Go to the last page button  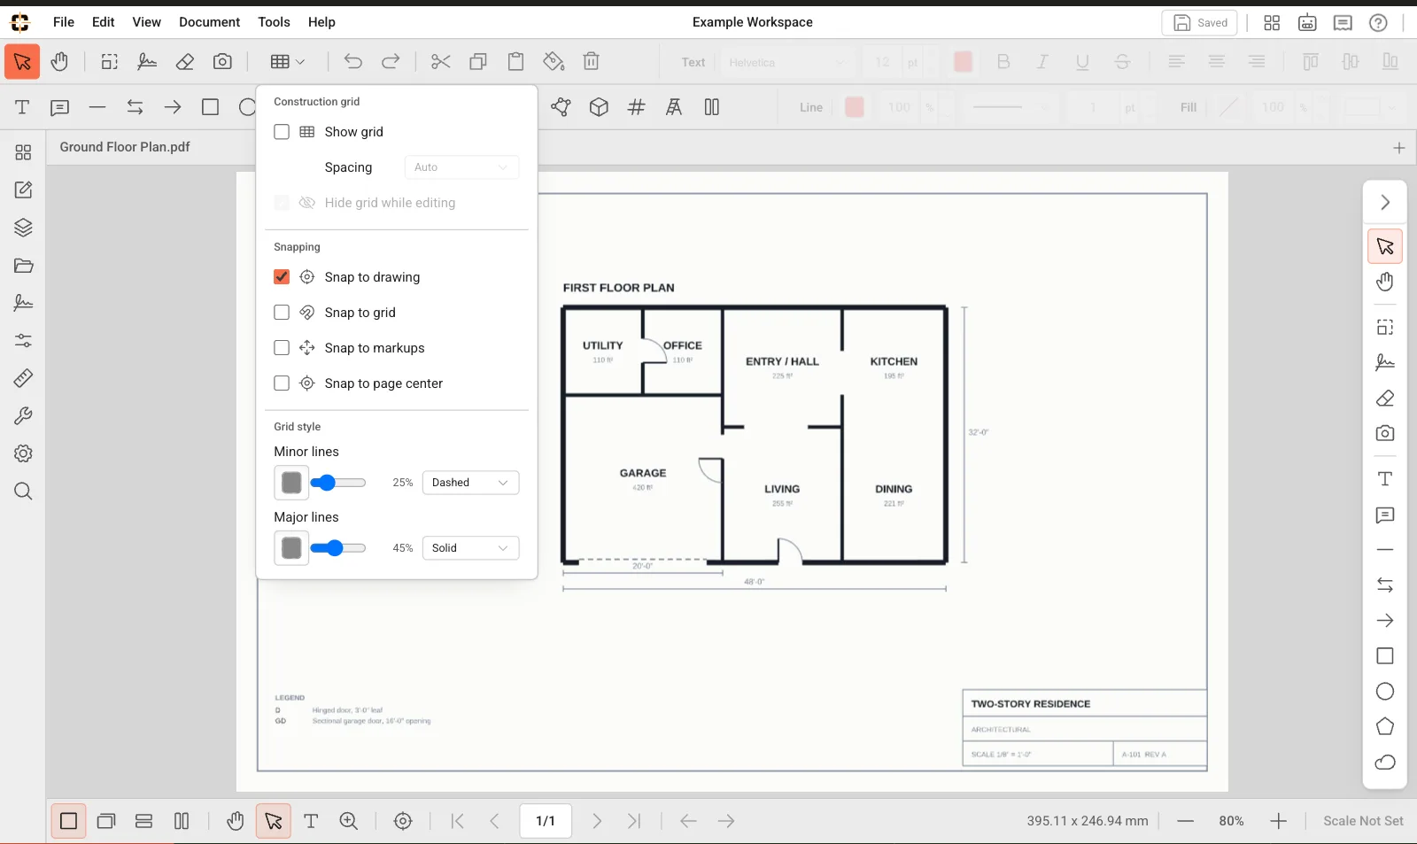(x=634, y=821)
